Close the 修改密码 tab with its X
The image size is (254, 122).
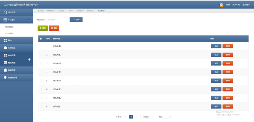tap(54, 11)
